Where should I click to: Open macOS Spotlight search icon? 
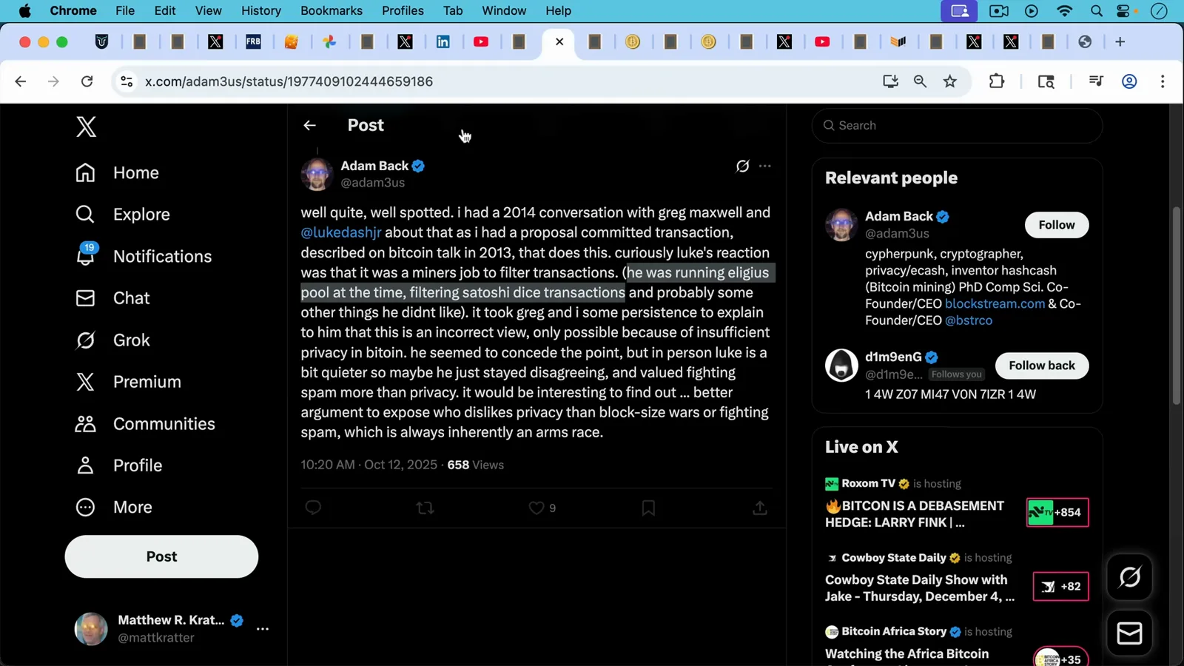1097,10
